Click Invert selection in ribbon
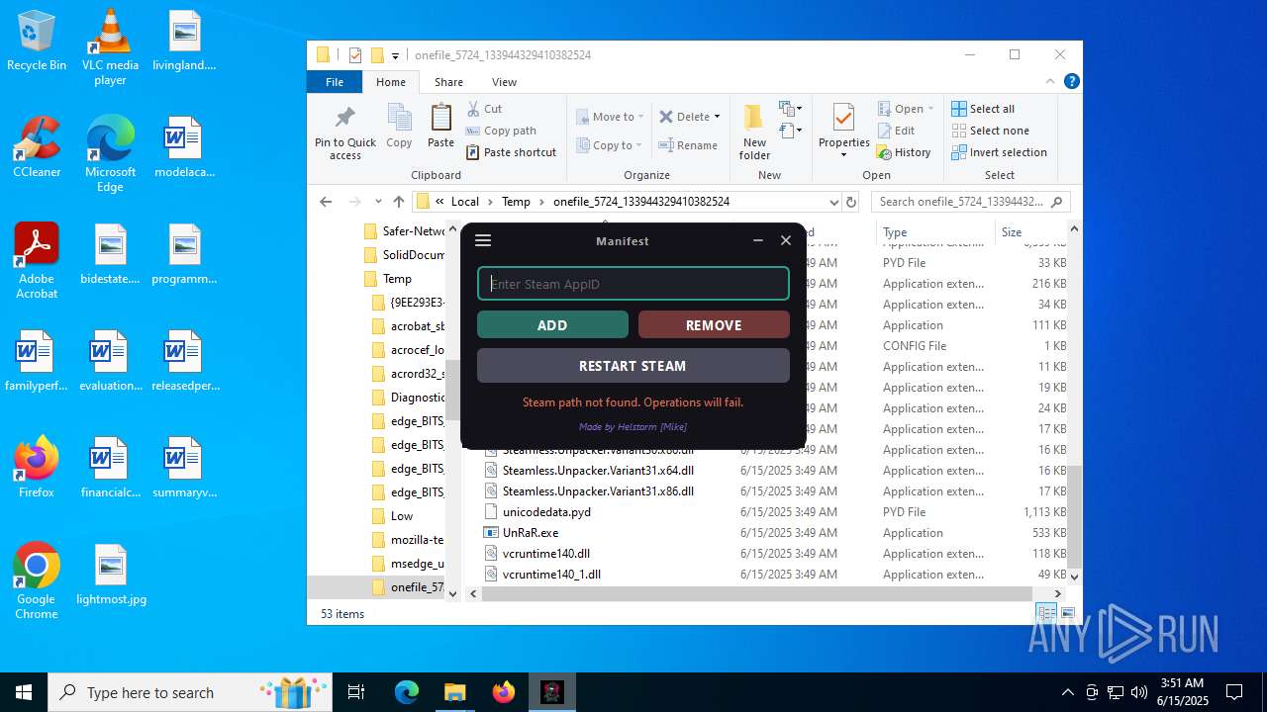The width and height of the screenshot is (1267, 712). (x=999, y=152)
